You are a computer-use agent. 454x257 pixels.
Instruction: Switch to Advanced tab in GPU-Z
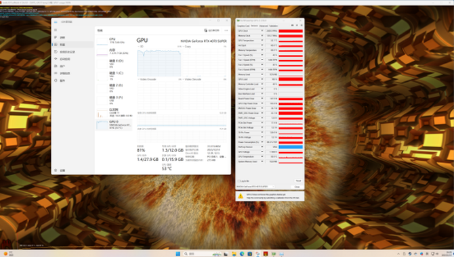coord(264,26)
